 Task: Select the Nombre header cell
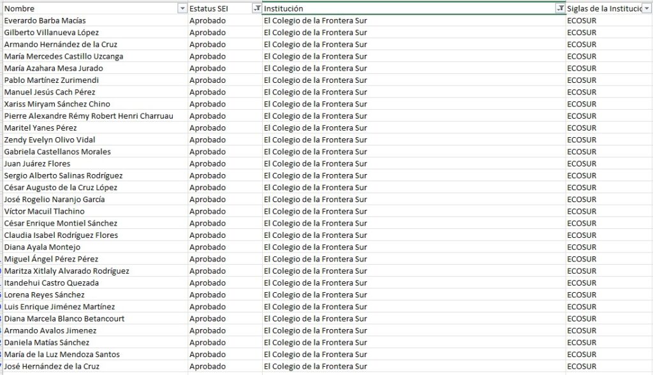[x=89, y=9]
